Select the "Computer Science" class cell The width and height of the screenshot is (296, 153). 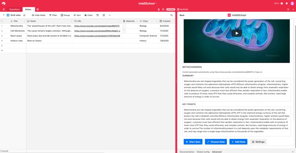pyautogui.click(x=149, y=36)
